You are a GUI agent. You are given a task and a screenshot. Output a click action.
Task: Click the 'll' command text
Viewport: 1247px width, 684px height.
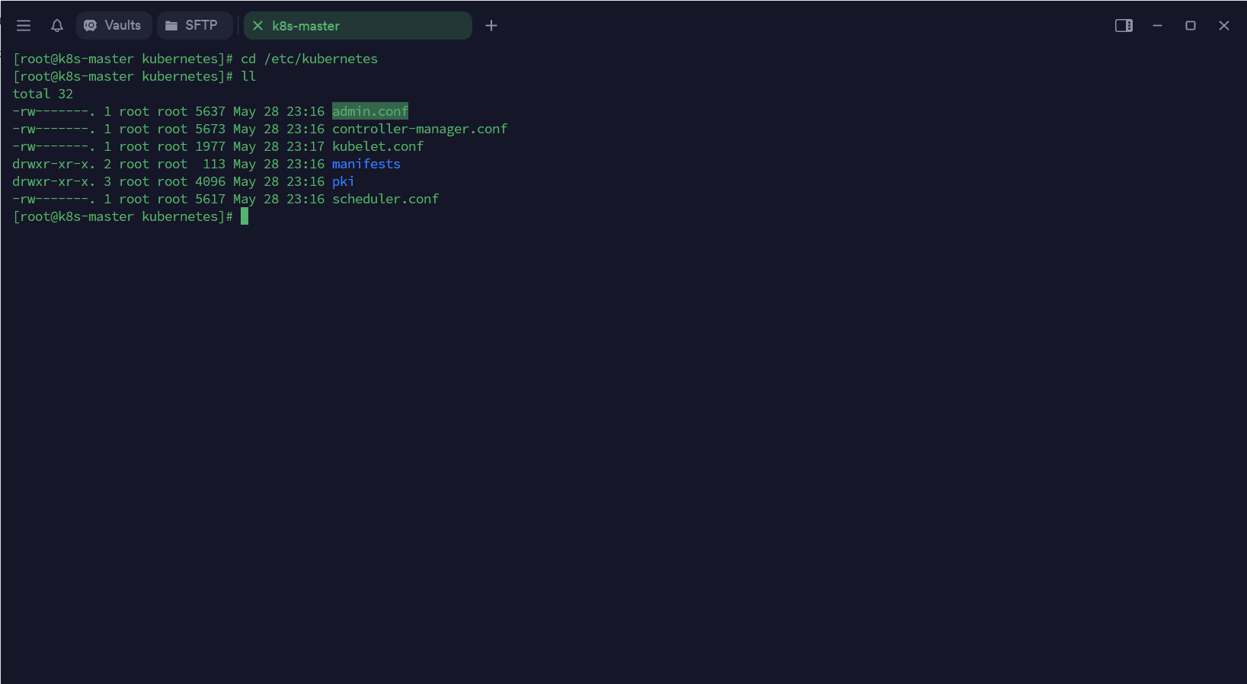(x=248, y=76)
